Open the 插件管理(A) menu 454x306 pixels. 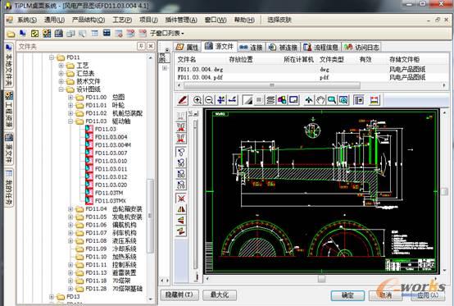[181, 20]
